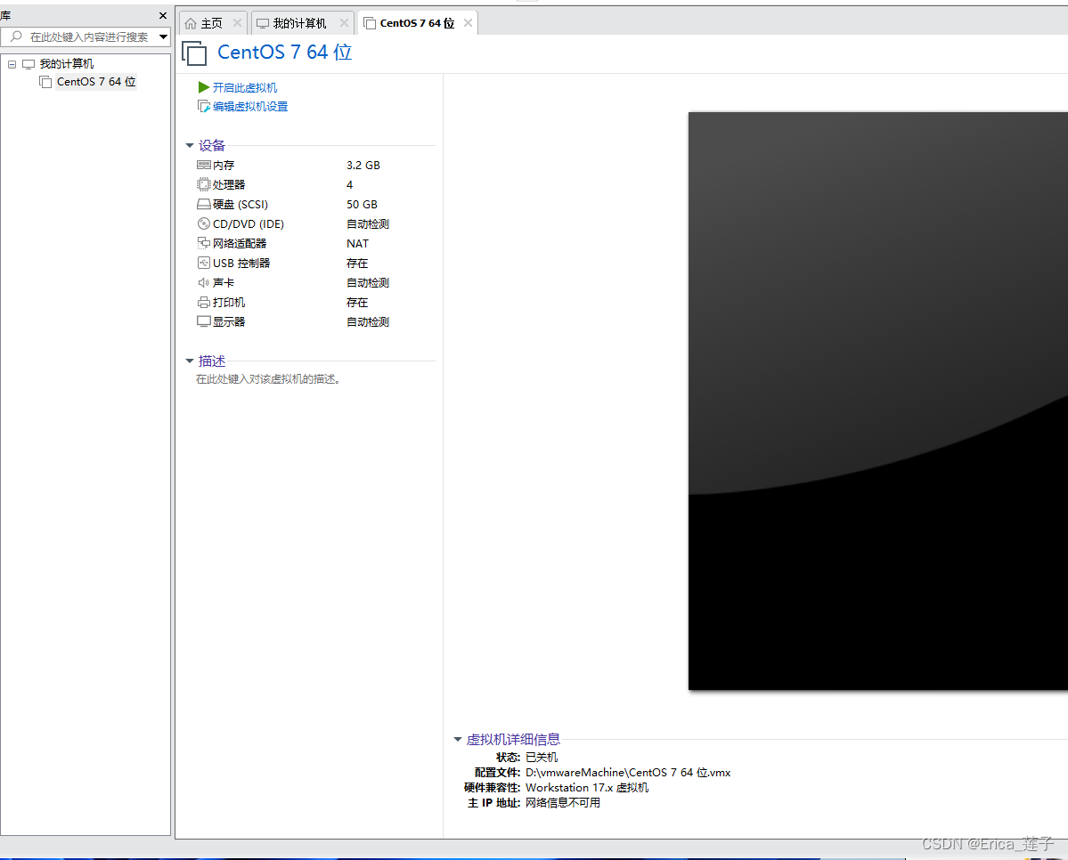Click the 声卡 label
Screen dimensions: 1068x860
coord(224,282)
